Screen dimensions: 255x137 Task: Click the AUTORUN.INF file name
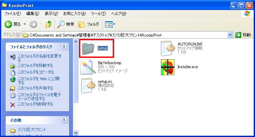coord(190,44)
